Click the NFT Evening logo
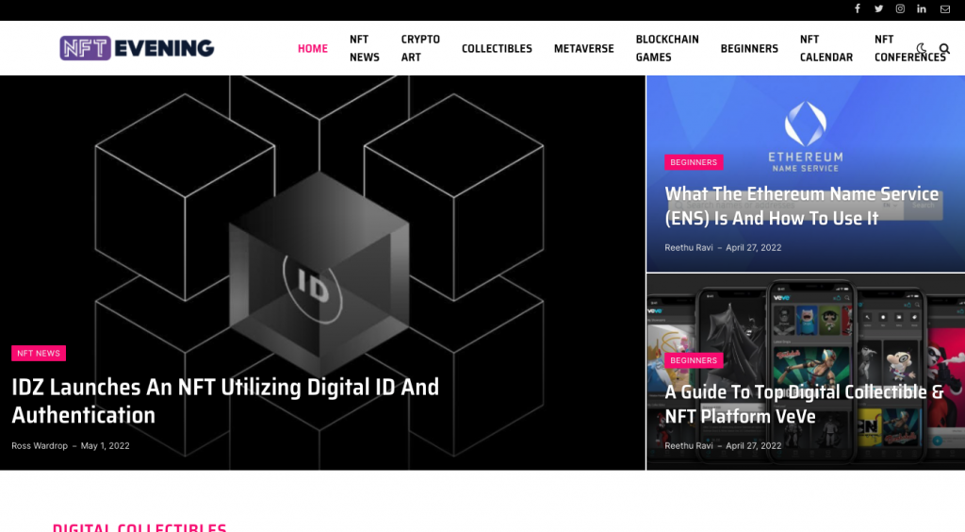Viewport: 965px width, 532px height. point(137,48)
